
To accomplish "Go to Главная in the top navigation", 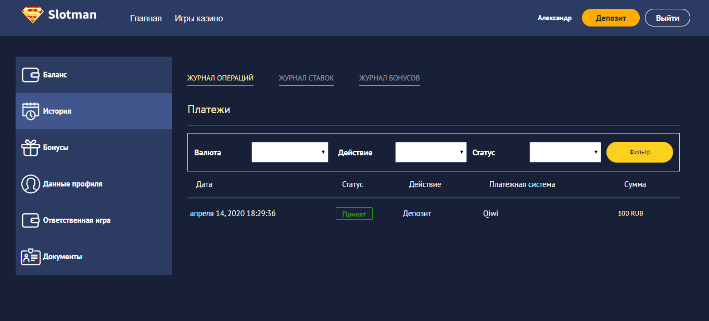I will [146, 18].
